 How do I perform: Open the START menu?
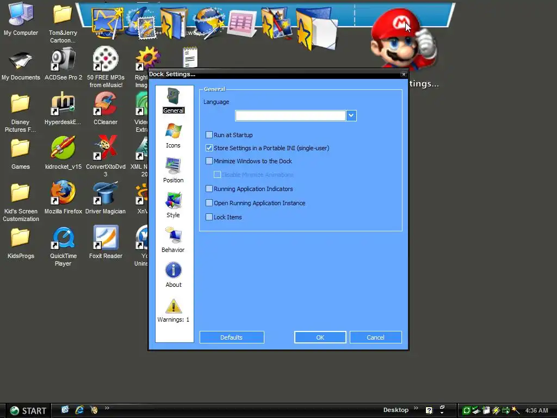point(28,410)
